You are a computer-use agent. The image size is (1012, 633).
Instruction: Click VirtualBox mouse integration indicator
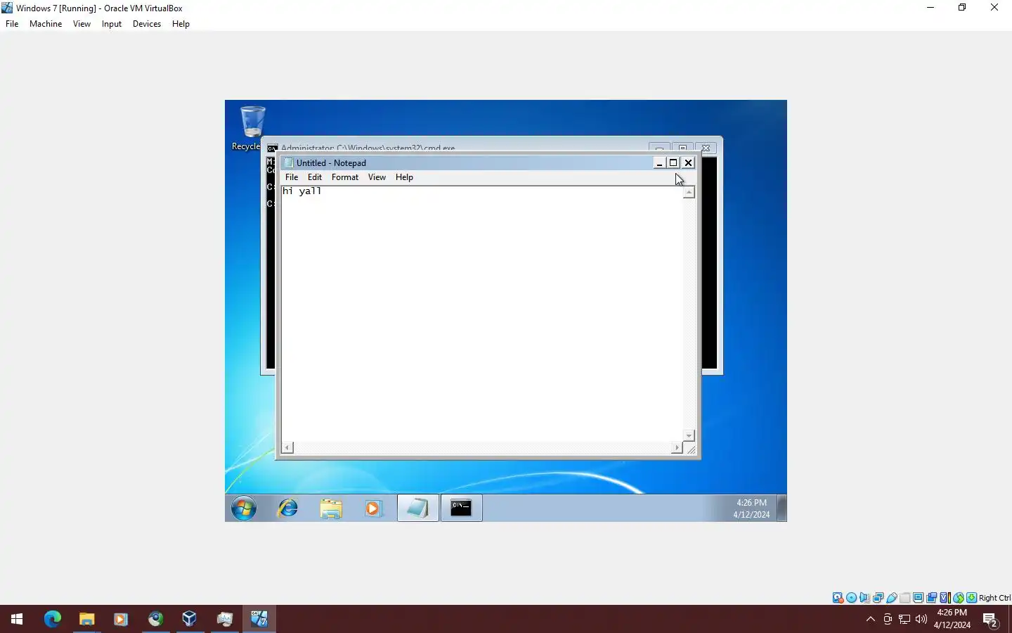(959, 598)
